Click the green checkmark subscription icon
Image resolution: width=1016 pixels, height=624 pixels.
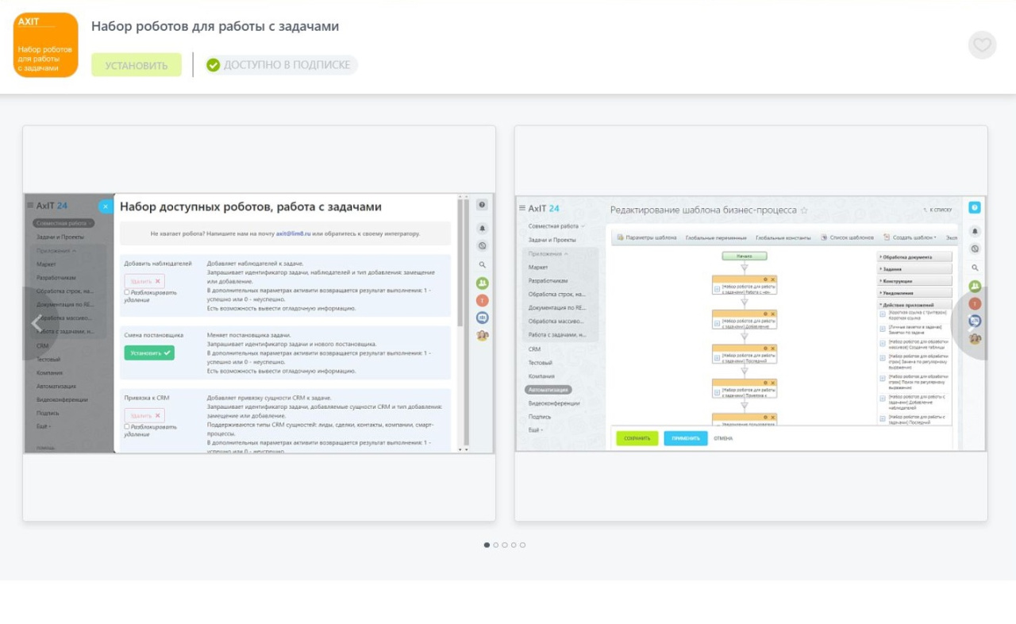[x=213, y=65]
